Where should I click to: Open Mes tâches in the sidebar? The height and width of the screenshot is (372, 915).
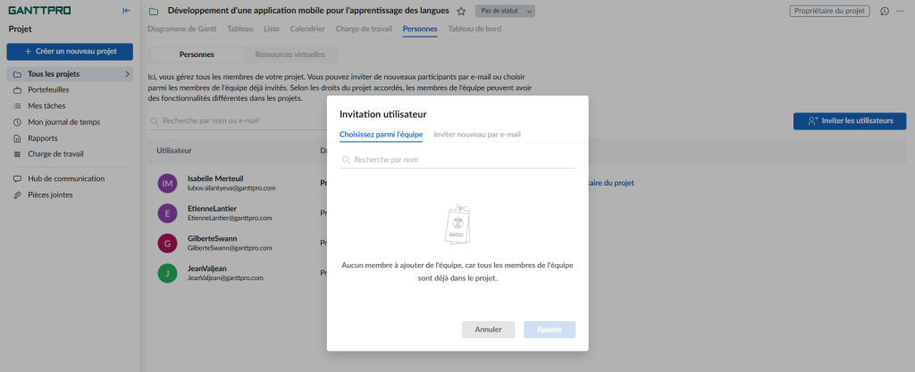coord(46,106)
